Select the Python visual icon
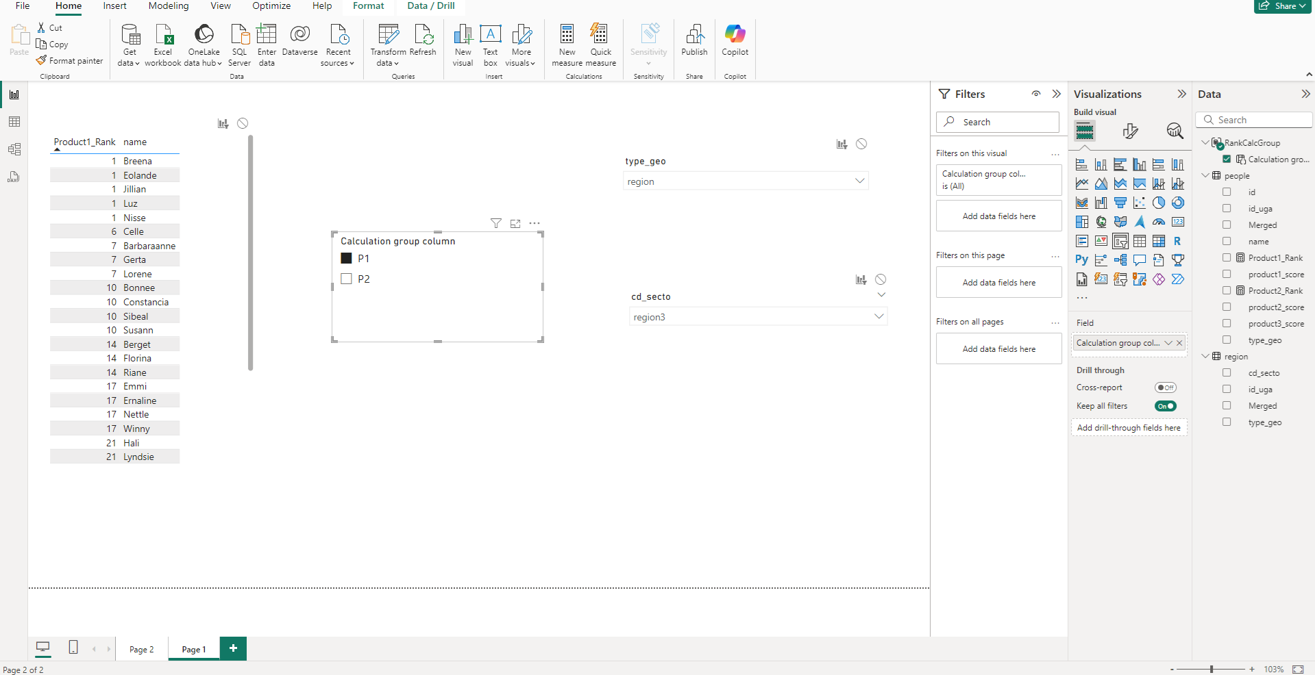The width and height of the screenshot is (1315, 675). point(1082,260)
